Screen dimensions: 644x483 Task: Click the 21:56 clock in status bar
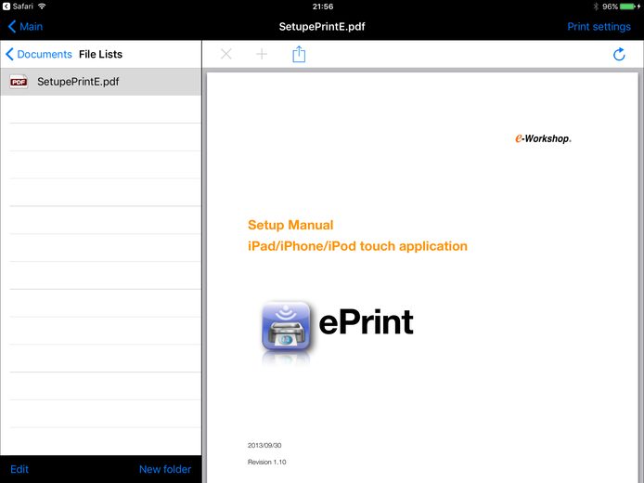click(323, 7)
